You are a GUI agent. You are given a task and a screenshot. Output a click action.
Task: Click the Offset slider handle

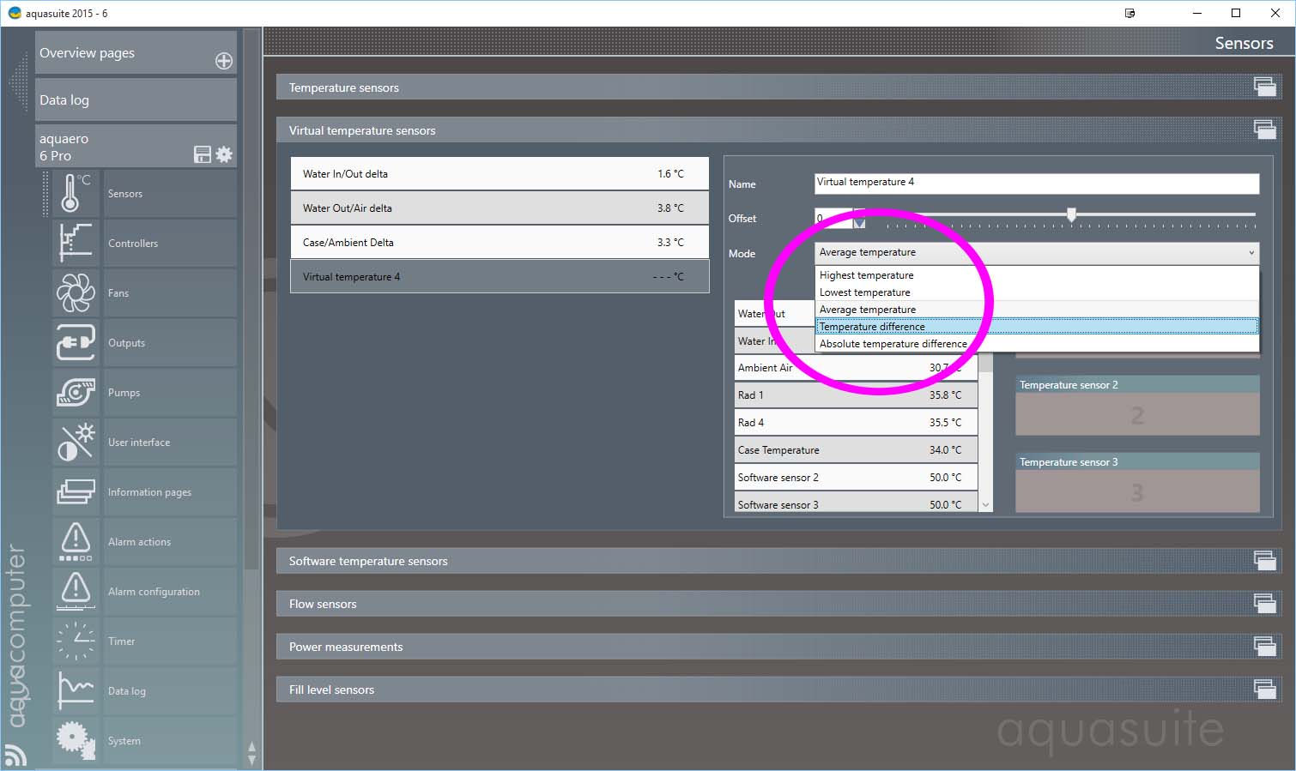[x=1071, y=214]
